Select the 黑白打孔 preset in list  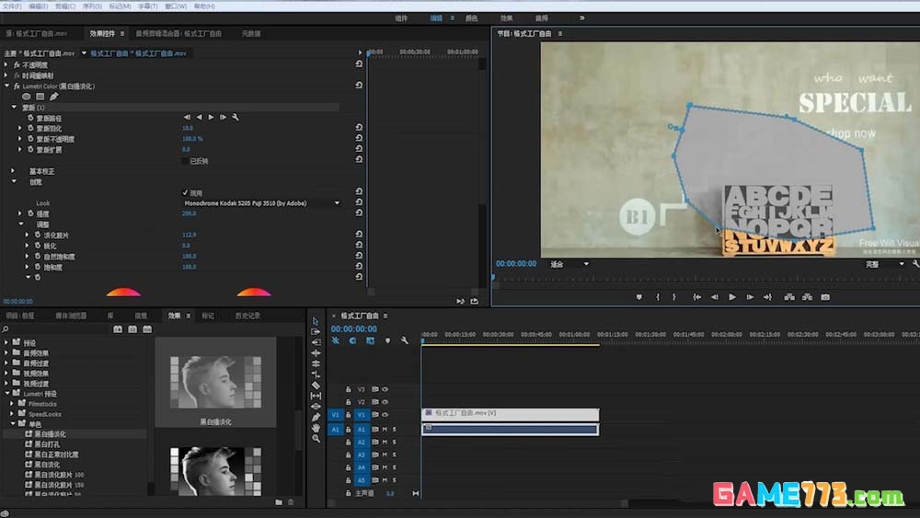[x=47, y=443]
